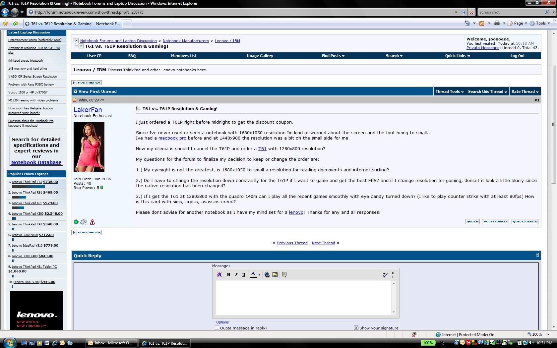
Task: Click LakerFan's avatar image
Action: point(89,147)
